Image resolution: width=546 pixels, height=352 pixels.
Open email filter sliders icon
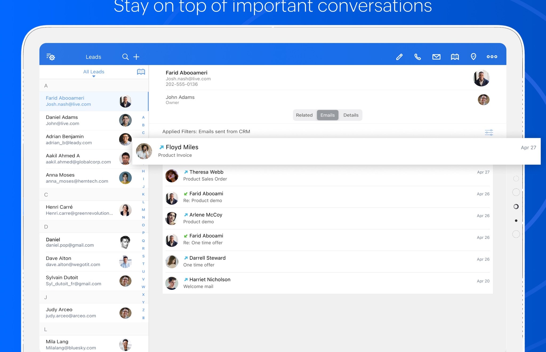click(x=489, y=132)
